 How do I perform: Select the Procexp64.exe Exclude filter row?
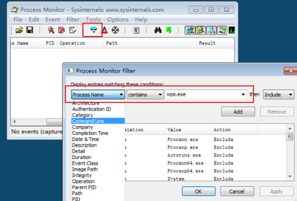(x=206, y=171)
